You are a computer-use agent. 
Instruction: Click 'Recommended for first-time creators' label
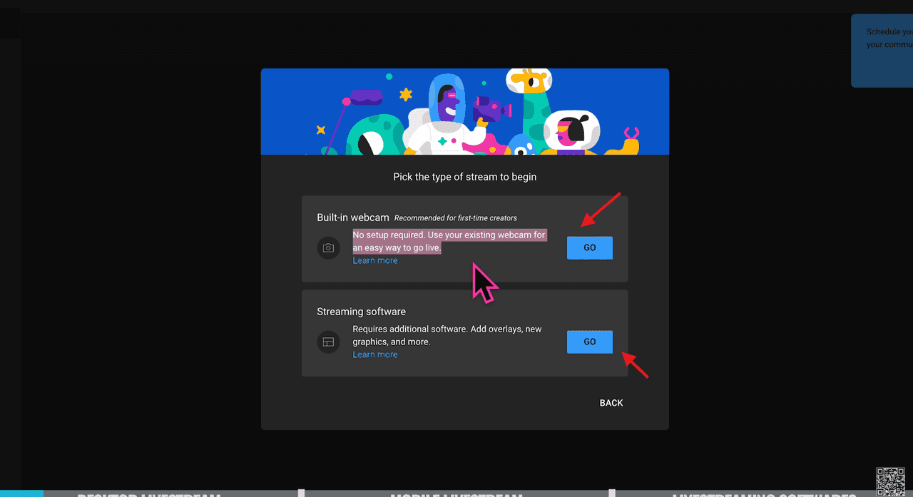tap(455, 218)
